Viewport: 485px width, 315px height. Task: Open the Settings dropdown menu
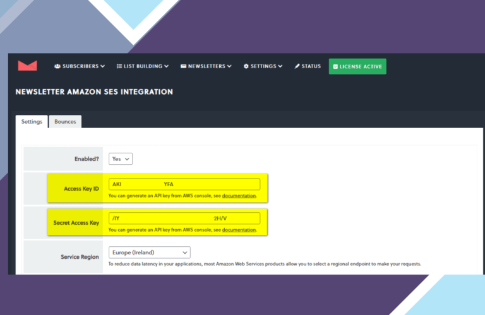tap(263, 66)
